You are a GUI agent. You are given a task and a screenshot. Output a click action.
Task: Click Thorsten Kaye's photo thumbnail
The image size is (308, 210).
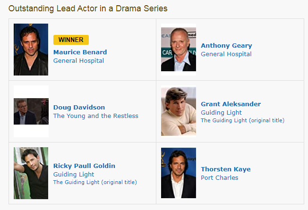point(179,173)
